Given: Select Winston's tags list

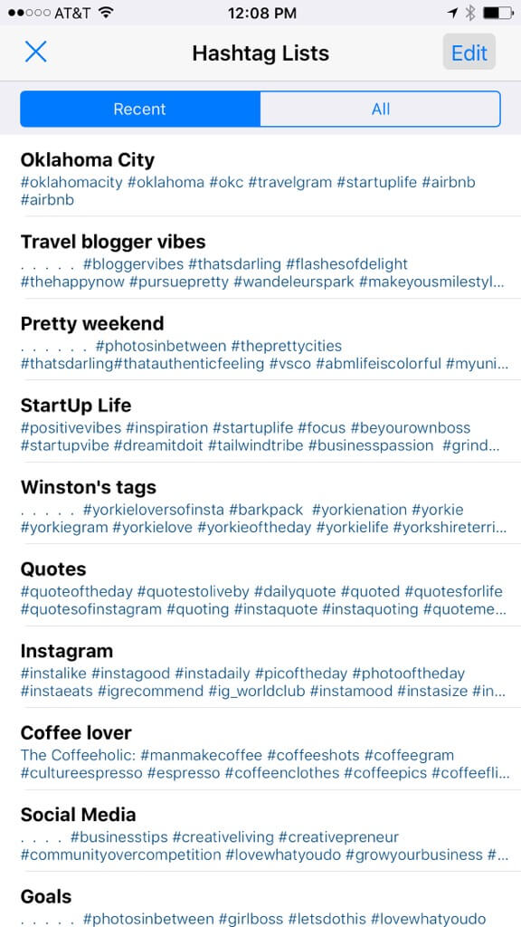Looking at the screenshot, I should click(x=260, y=503).
